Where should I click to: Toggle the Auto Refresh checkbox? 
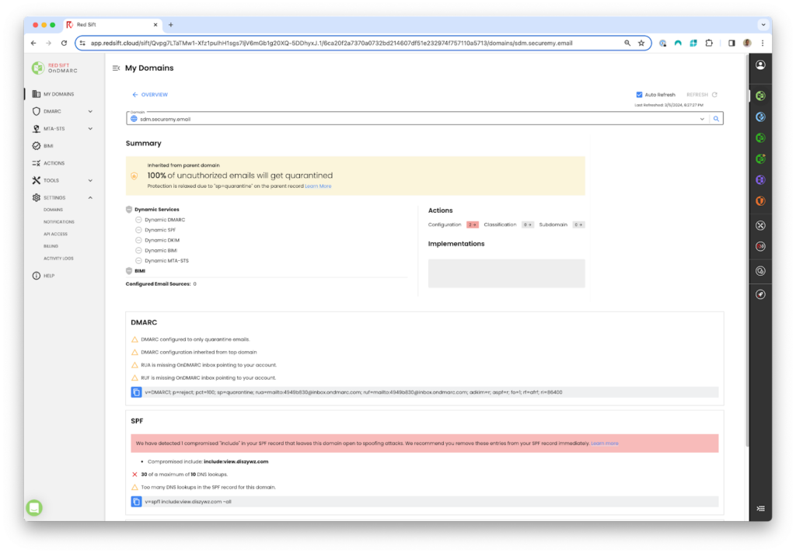pos(641,94)
